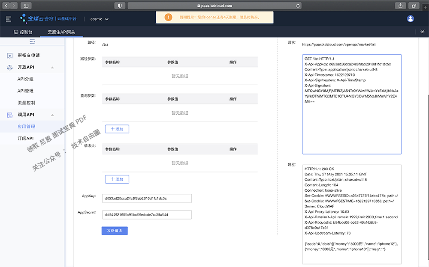Click inside the response text box
Screen dimensions: 429x267
[x=352, y=214]
